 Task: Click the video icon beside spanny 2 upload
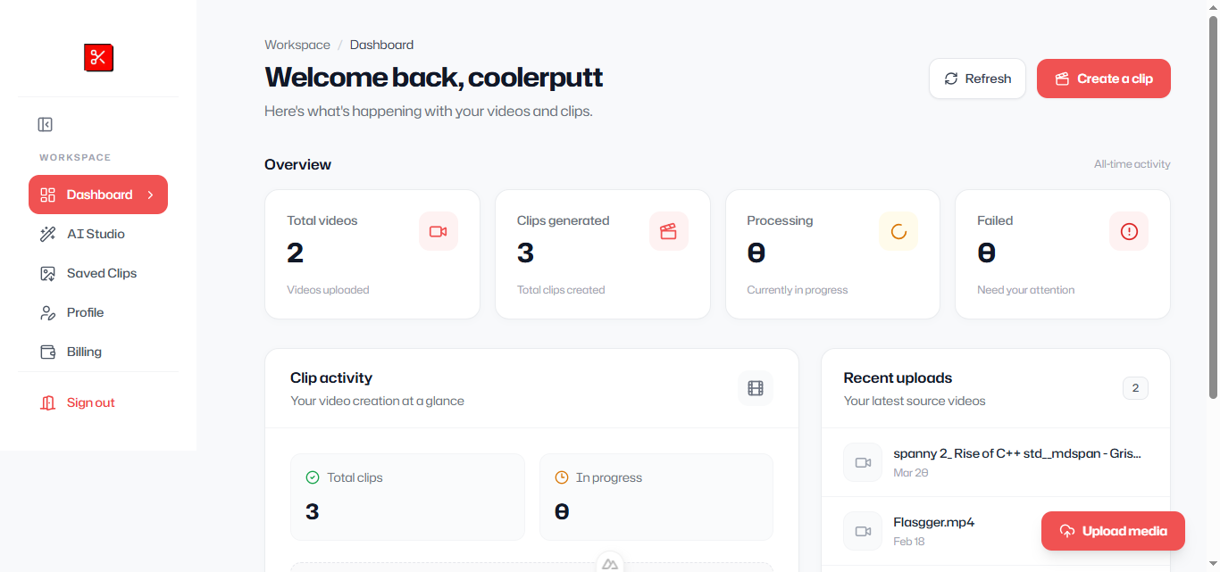point(863,462)
